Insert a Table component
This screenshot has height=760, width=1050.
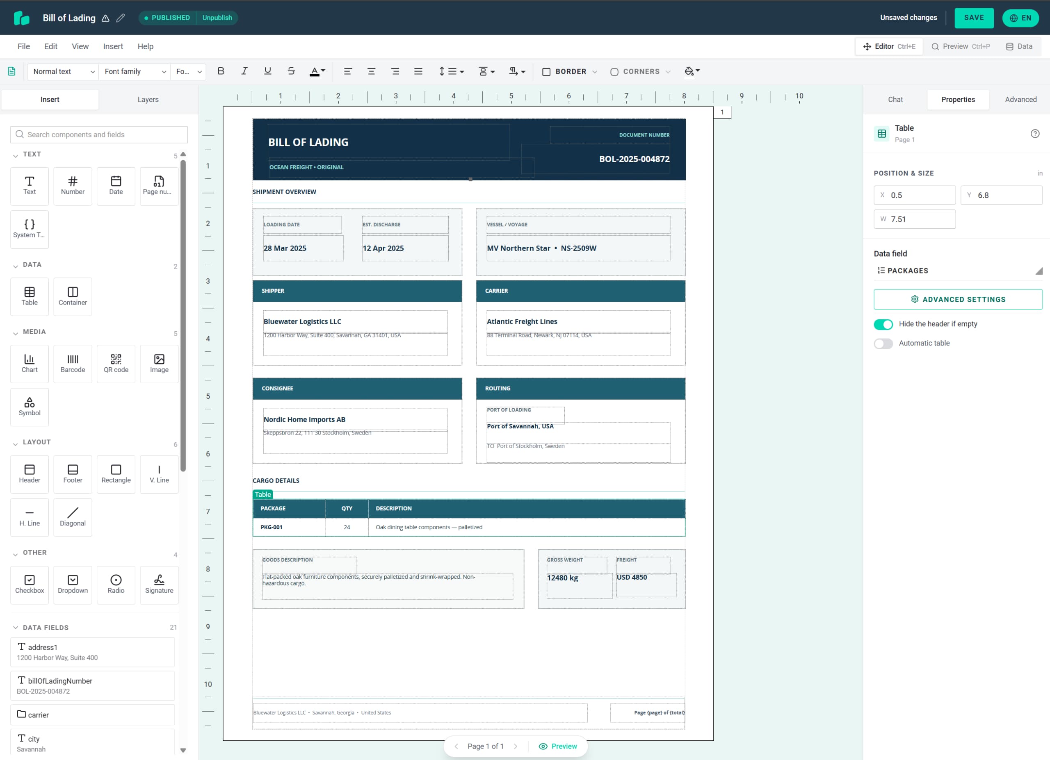coord(29,296)
